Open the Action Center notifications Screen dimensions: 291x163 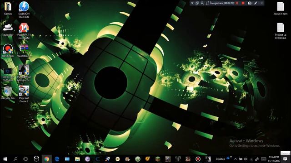pos(285,159)
